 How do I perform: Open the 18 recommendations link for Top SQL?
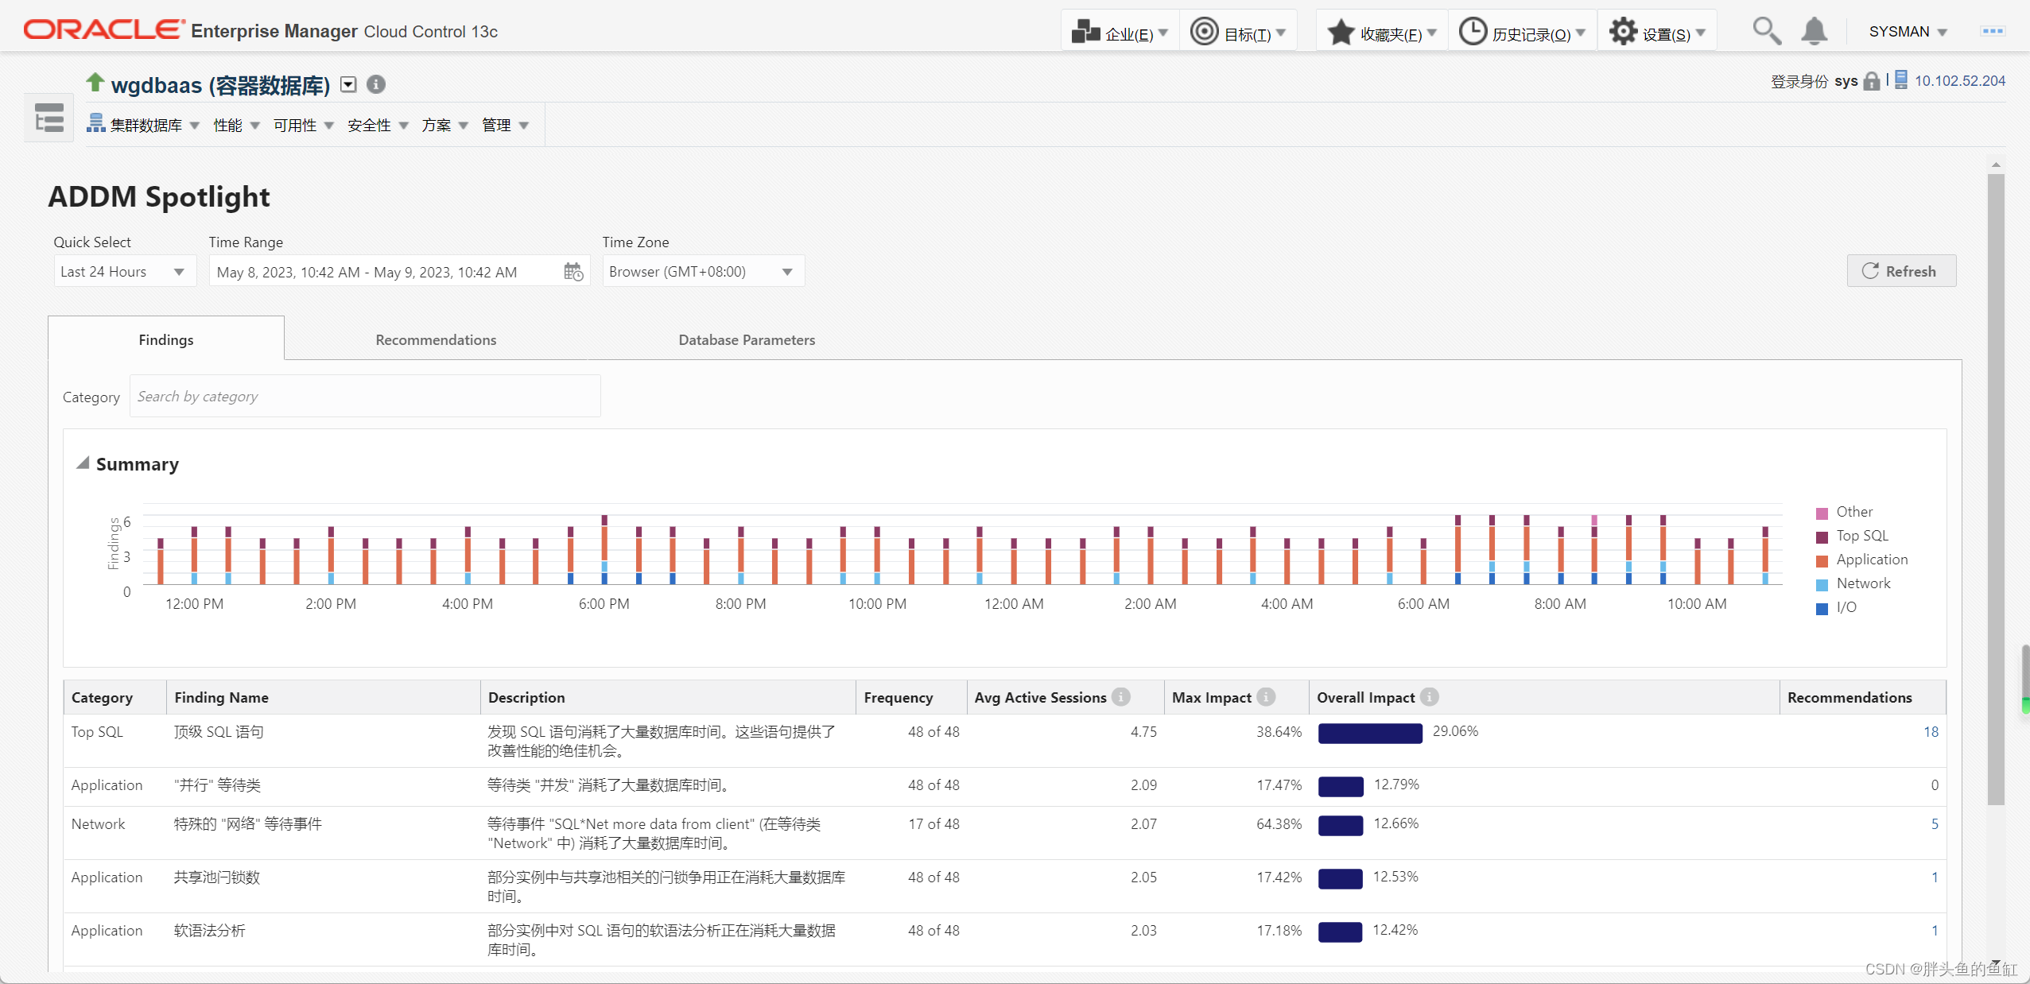pos(1931,732)
